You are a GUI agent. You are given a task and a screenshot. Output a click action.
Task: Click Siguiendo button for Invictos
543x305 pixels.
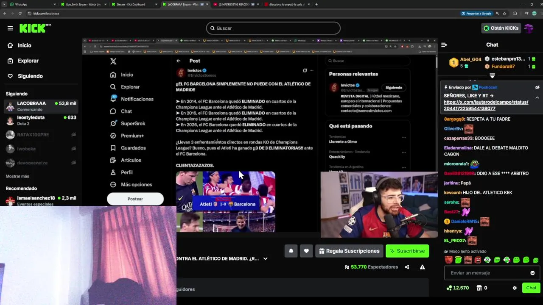coord(394,88)
